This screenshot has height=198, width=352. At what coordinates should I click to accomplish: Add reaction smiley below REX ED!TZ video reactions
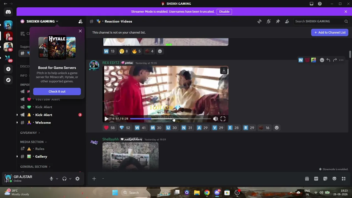click(x=277, y=128)
